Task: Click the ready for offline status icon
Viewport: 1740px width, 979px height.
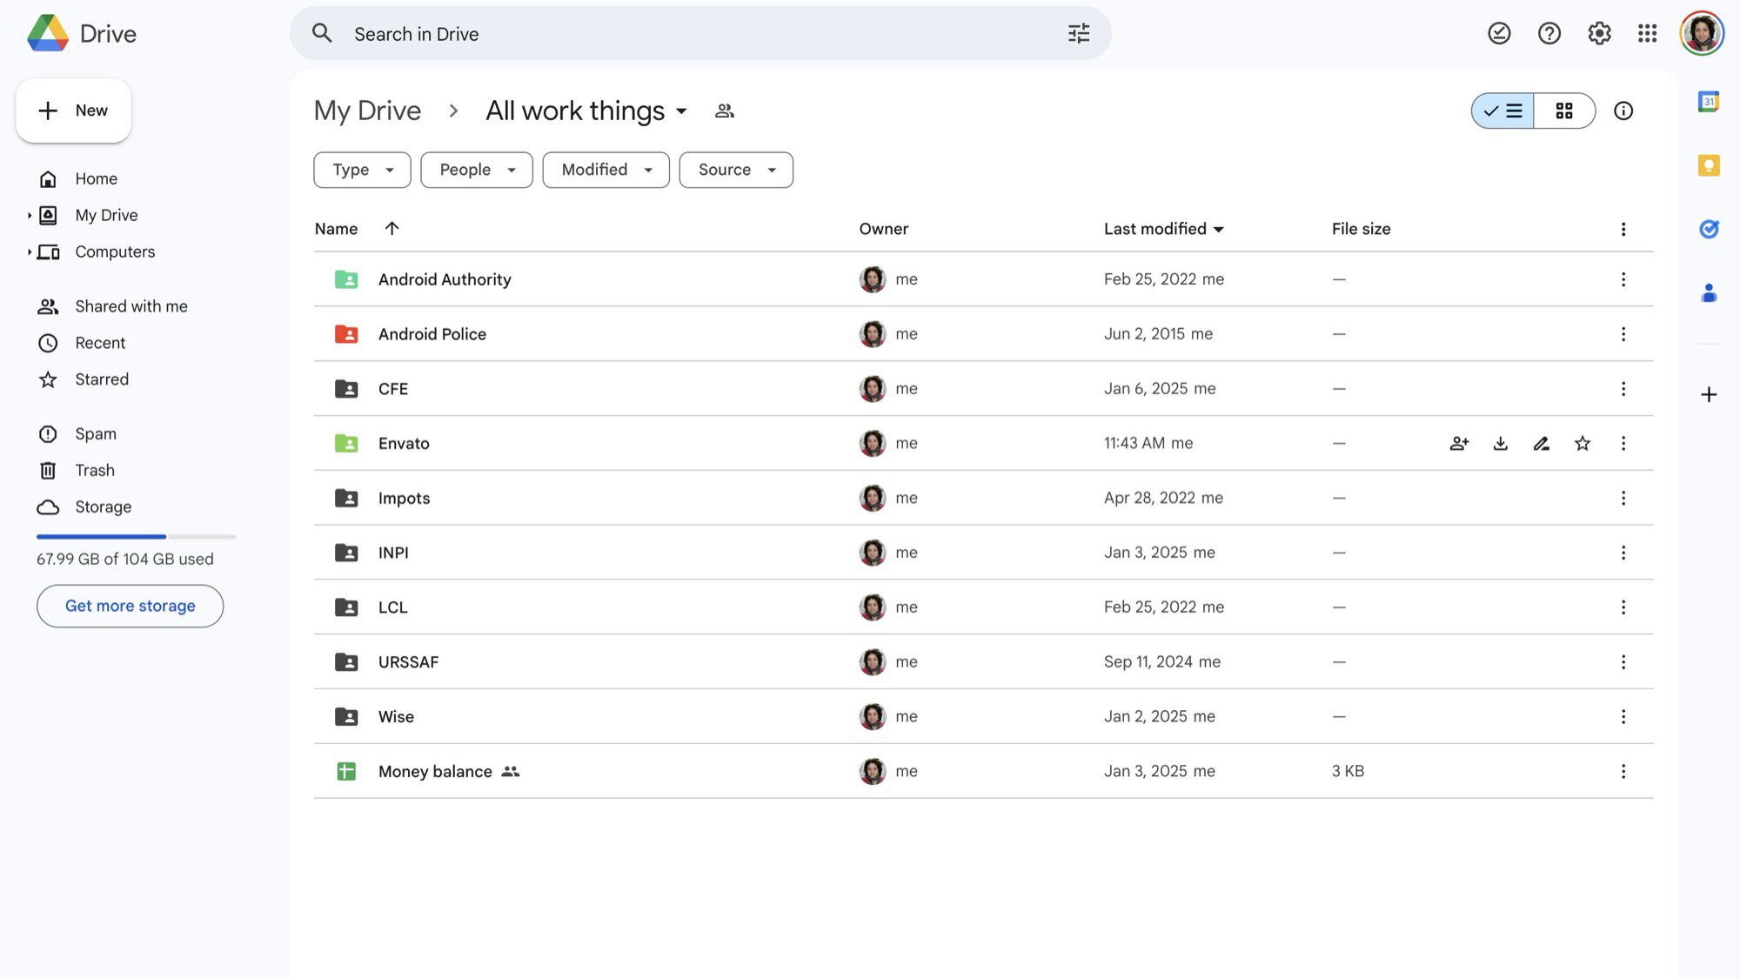Action: [x=1499, y=33]
